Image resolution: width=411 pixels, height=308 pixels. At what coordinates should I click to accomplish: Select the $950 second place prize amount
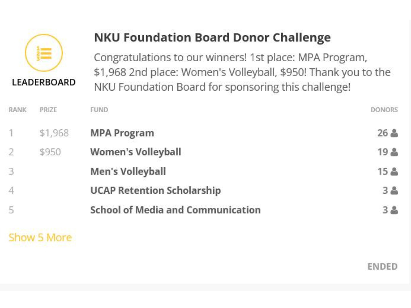[x=50, y=152]
